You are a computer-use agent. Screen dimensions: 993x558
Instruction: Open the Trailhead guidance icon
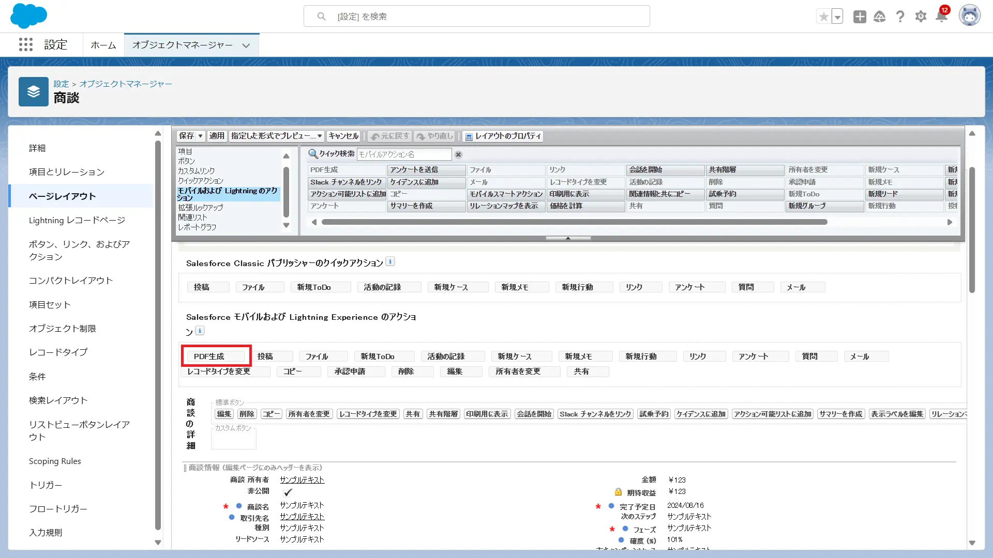[x=879, y=17]
